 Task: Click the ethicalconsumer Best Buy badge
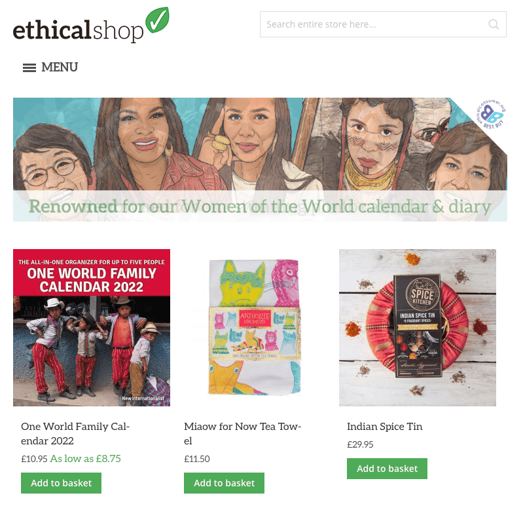(x=490, y=114)
